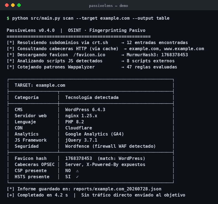Click the warning triangle icon beside NO
218x204 pixels.
click(77, 171)
